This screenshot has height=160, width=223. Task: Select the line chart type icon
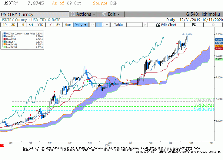tap(93, 25)
